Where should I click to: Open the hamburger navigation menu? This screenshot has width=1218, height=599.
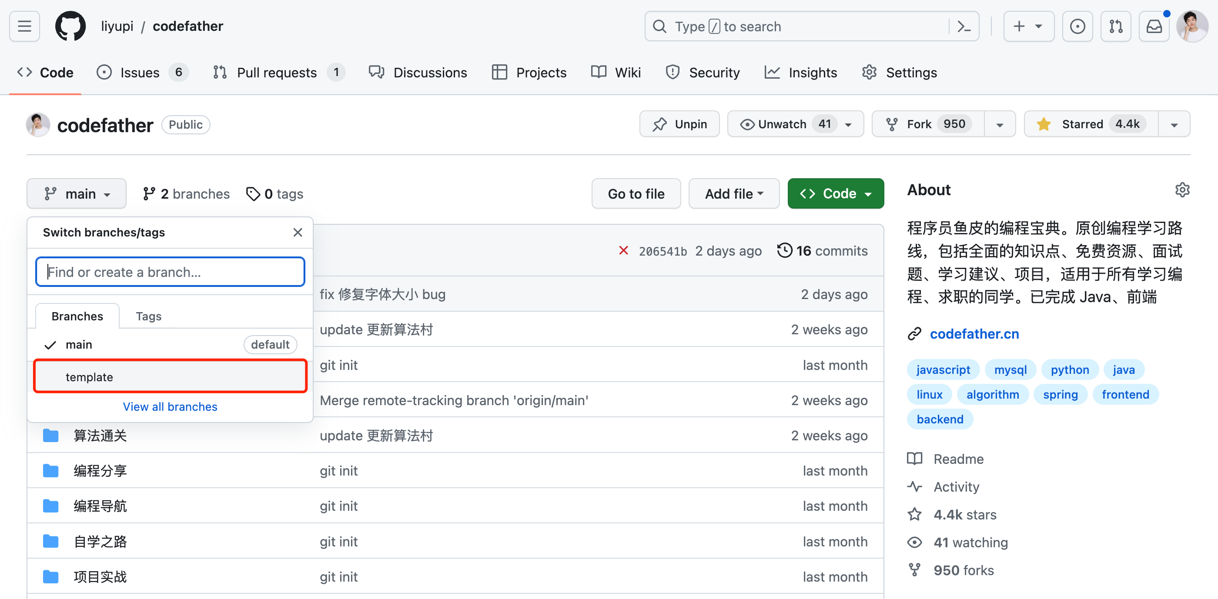pos(25,27)
